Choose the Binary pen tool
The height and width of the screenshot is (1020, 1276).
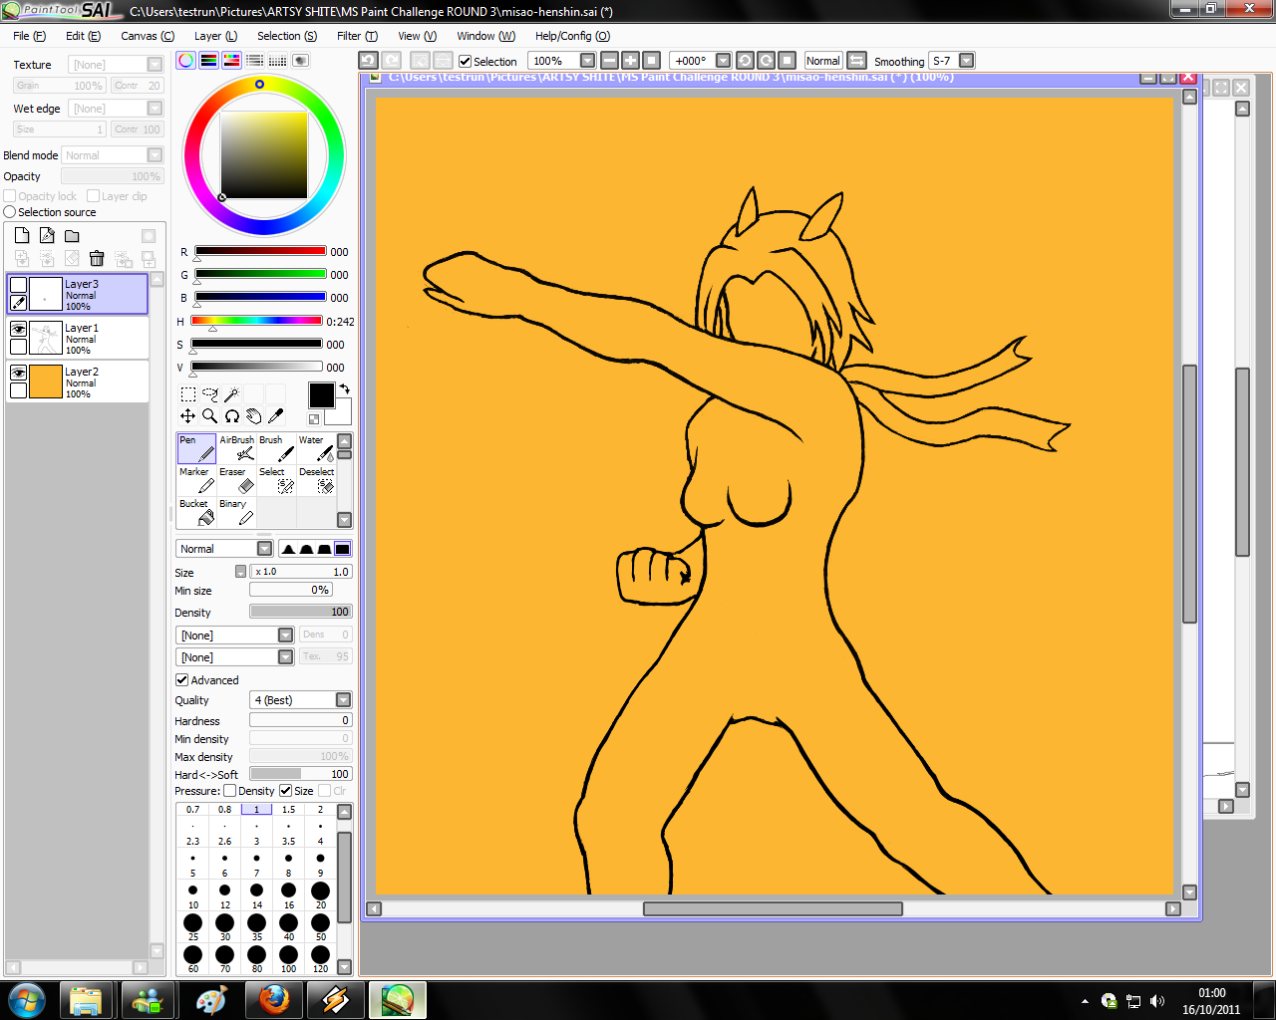[236, 512]
